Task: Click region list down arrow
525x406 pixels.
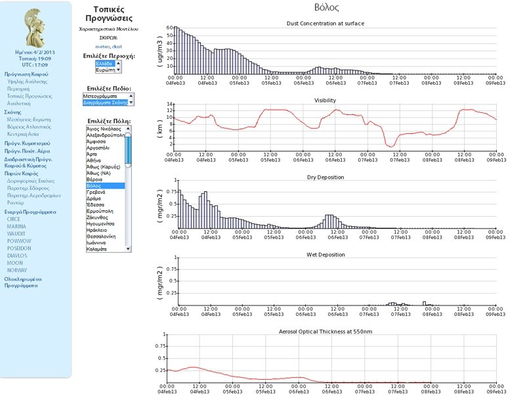Action: click(x=118, y=70)
